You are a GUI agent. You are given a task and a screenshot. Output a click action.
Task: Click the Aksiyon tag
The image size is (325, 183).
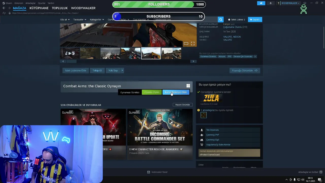(x=222, y=56)
